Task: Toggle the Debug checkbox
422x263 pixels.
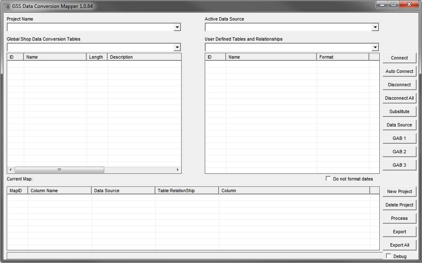Action: (x=389, y=256)
